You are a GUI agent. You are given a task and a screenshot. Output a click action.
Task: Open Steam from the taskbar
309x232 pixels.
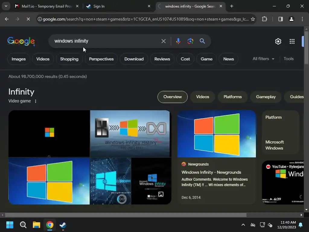(x=63, y=225)
